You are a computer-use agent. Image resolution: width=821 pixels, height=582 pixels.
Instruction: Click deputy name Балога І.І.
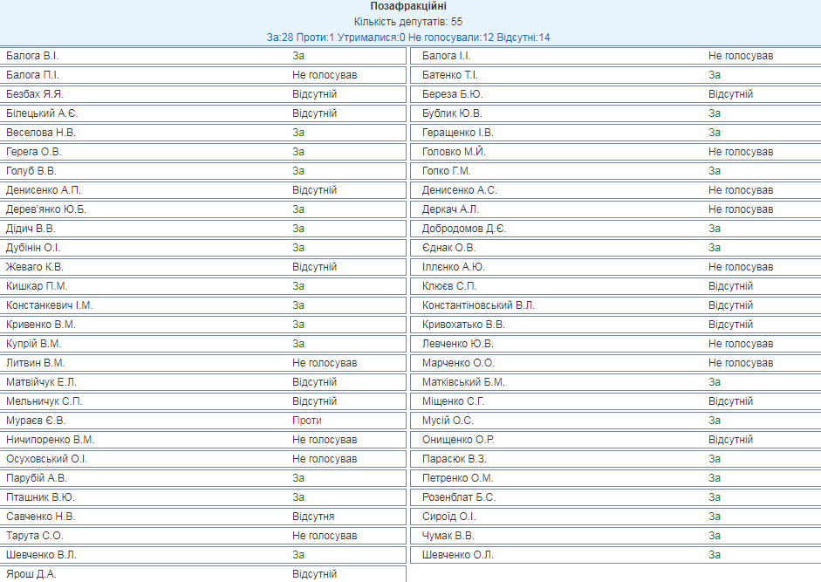[x=447, y=56]
